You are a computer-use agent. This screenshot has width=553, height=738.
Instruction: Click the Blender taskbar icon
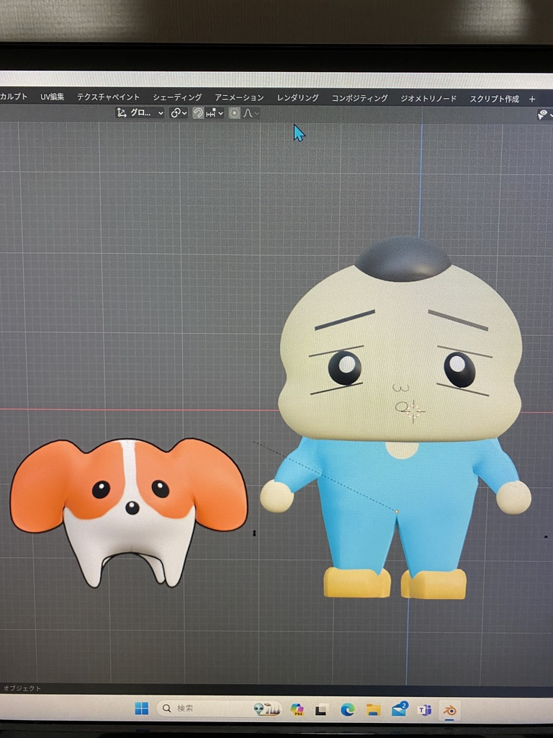pyautogui.click(x=449, y=710)
